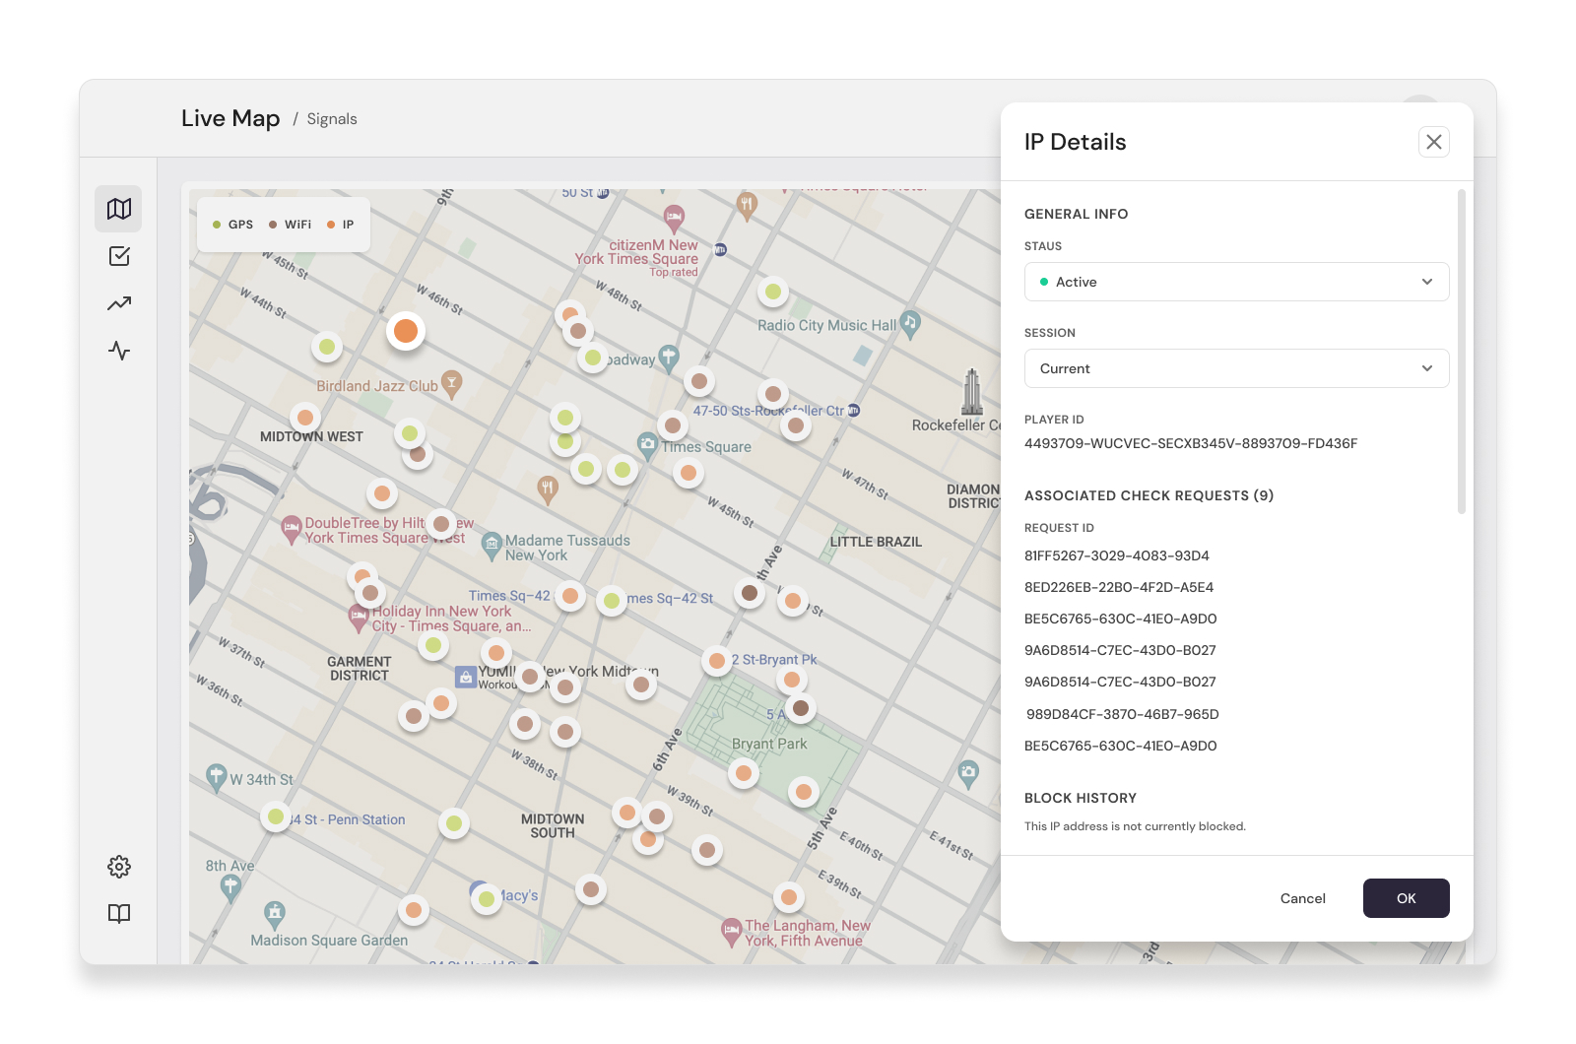Open the checklist tasks icon in the sidebar
The height and width of the screenshot is (1044, 1576).
[x=119, y=256]
